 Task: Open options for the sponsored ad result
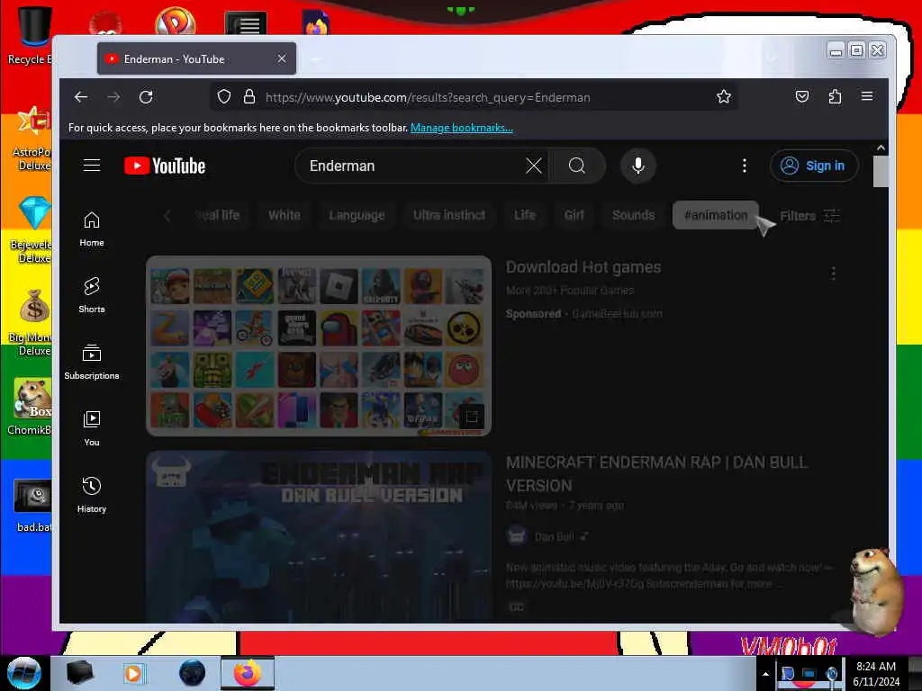[833, 274]
